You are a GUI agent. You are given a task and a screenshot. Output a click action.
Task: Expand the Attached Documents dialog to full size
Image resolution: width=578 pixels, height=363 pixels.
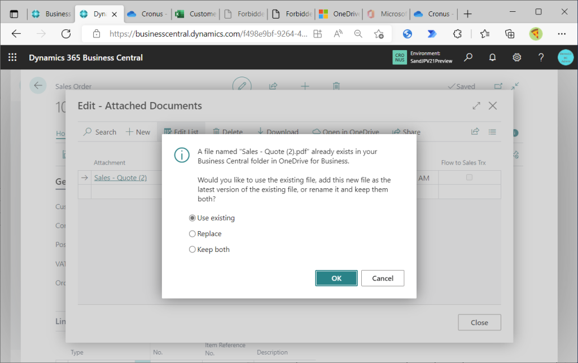tap(476, 105)
